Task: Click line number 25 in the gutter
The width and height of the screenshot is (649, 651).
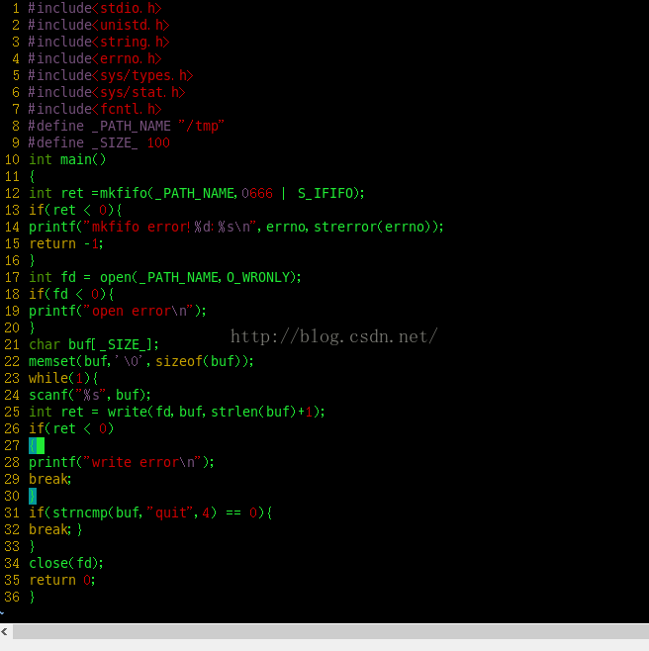Action: 12,412
